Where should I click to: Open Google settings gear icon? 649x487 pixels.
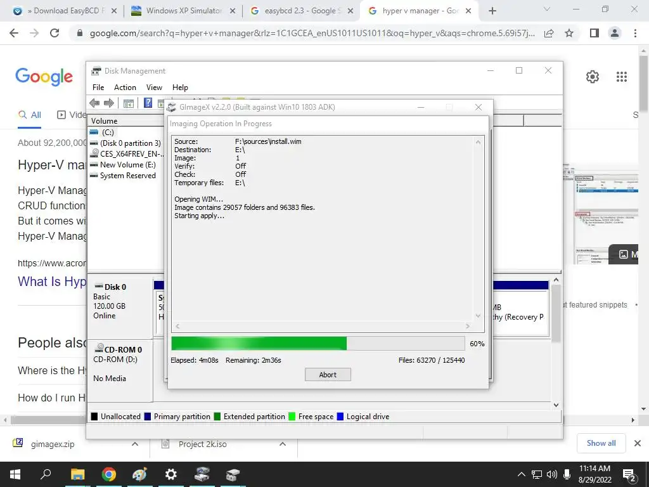[593, 77]
